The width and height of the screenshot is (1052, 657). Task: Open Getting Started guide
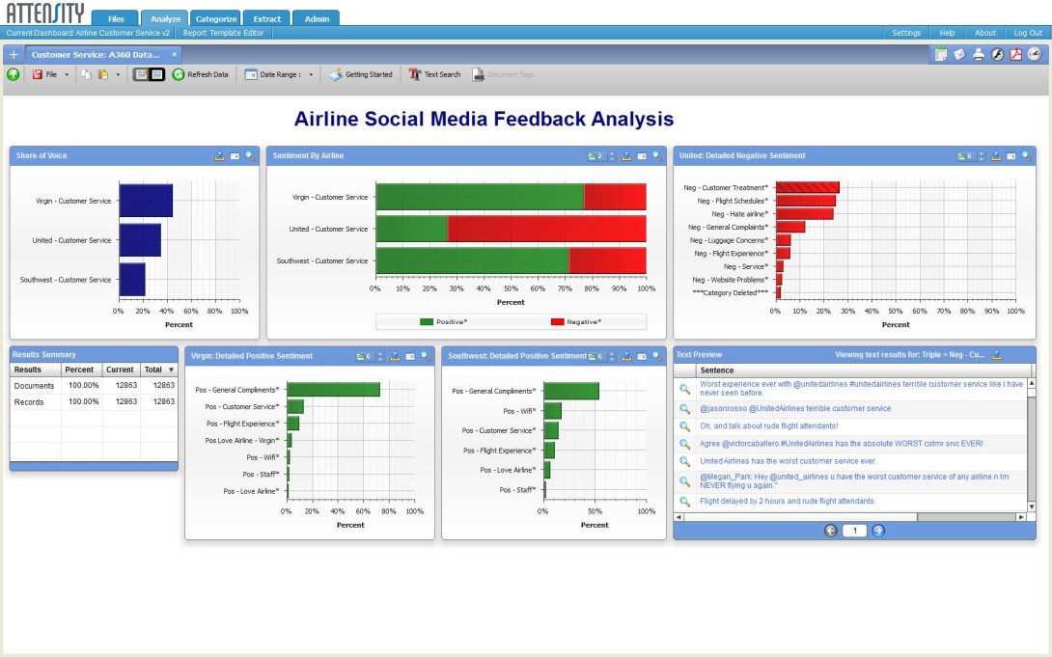point(361,74)
